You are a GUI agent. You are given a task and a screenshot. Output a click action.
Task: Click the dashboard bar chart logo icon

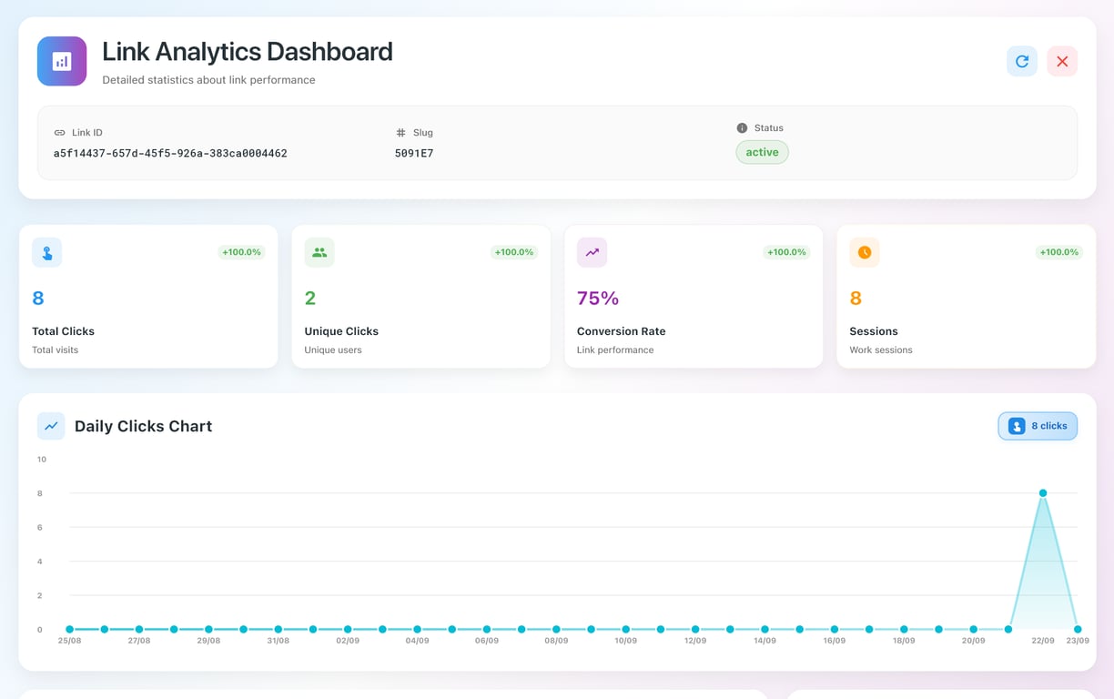click(x=62, y=61)
